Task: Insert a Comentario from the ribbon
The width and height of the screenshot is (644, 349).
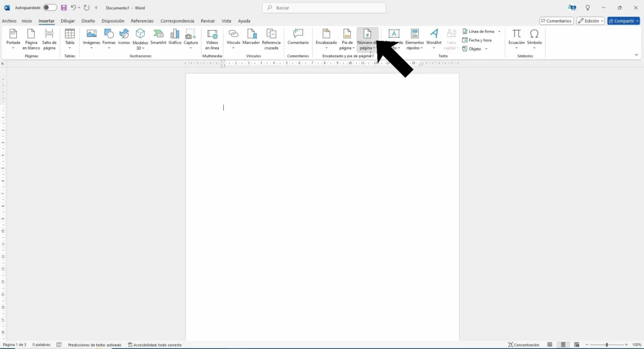Action: click(x=297, y=37)
